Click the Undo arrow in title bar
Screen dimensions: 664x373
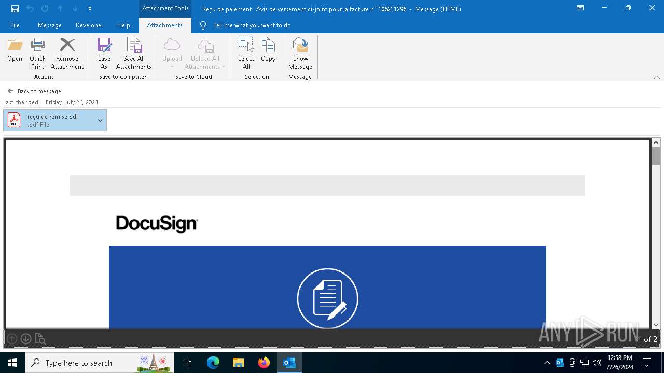[30, 9]
